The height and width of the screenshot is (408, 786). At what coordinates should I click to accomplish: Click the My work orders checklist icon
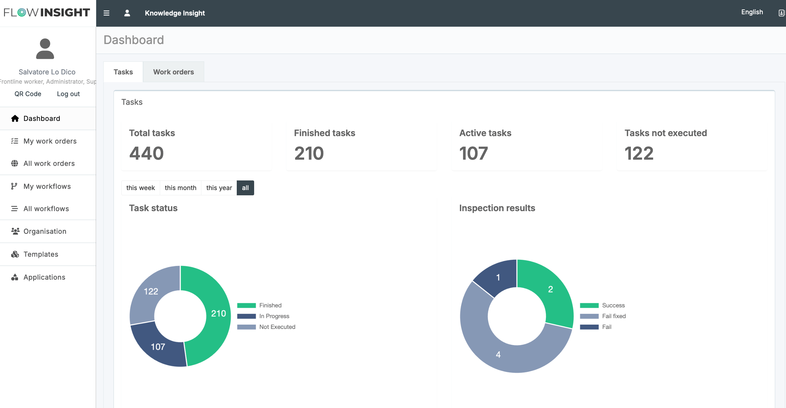[x=15, y=141]
